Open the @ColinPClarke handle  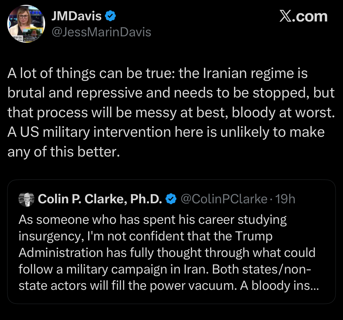pyautogui.click(x=224, y=199)
